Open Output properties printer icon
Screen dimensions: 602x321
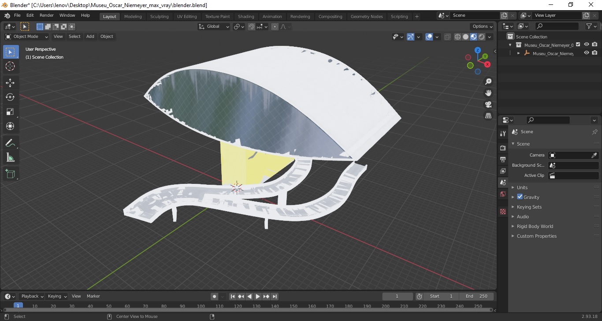503,159
